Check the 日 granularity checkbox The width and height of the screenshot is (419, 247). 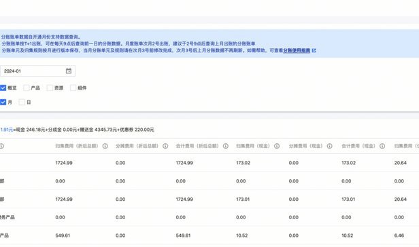[x=22, y=102]
